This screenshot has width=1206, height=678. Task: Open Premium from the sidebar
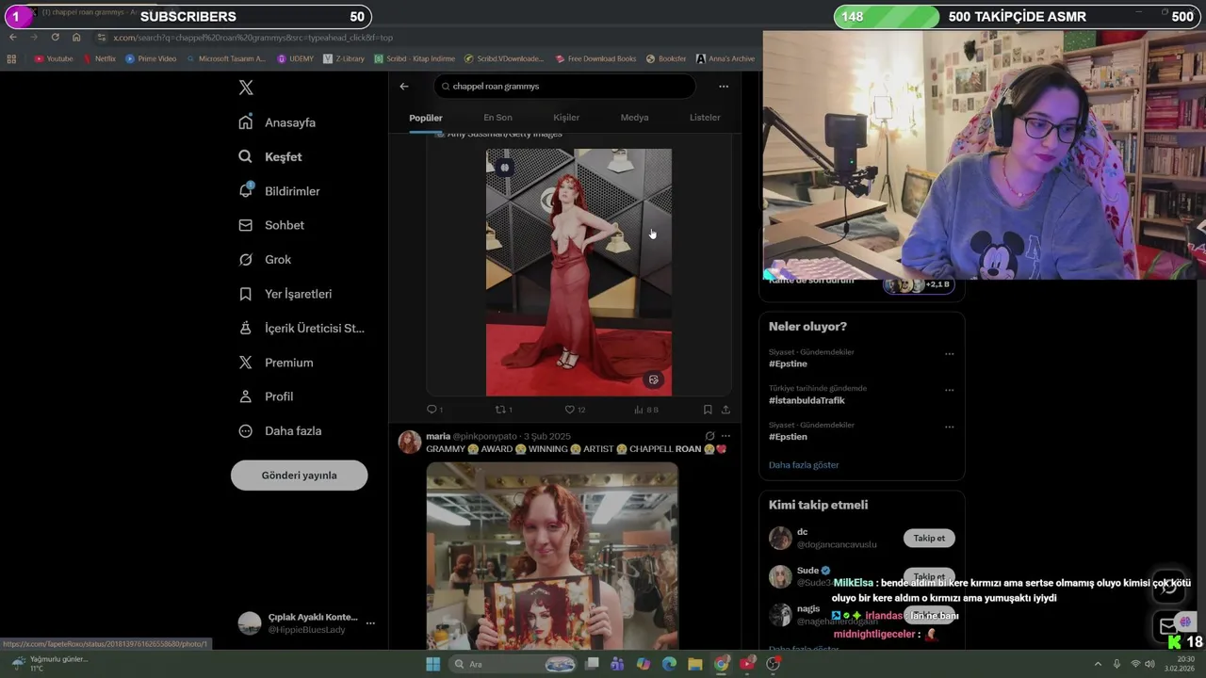coord(275,363)
